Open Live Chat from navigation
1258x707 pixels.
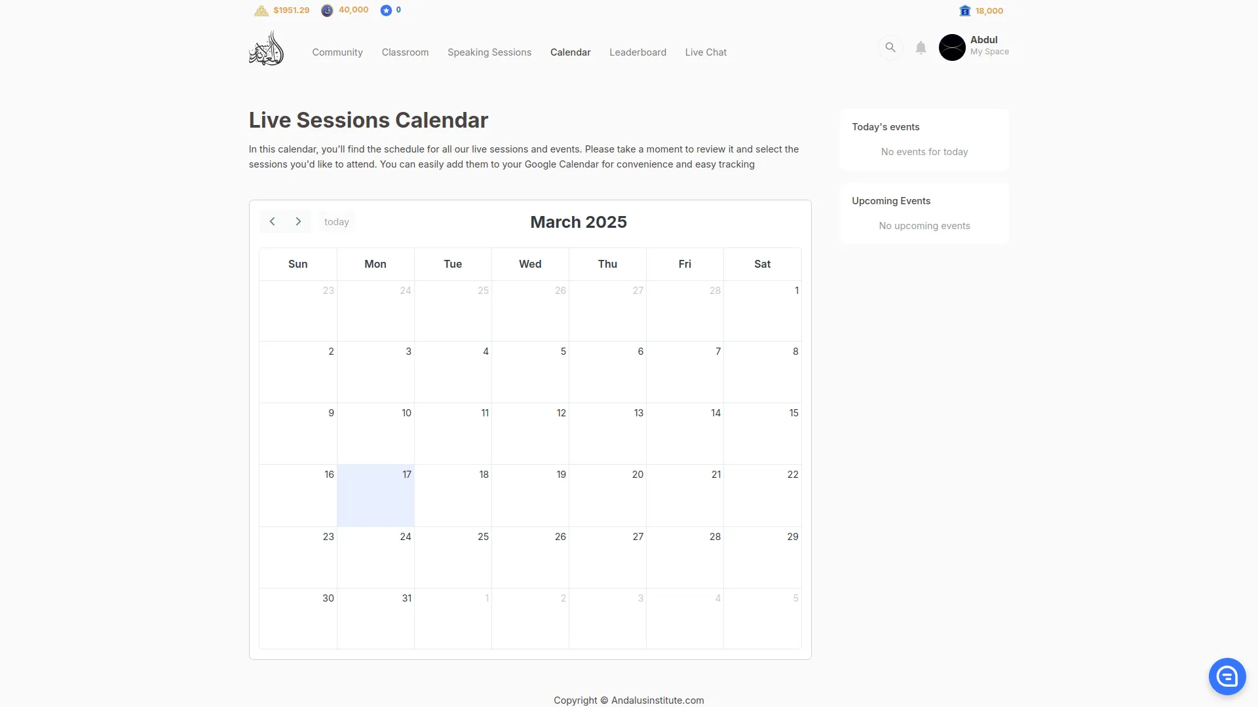point(706,52)
